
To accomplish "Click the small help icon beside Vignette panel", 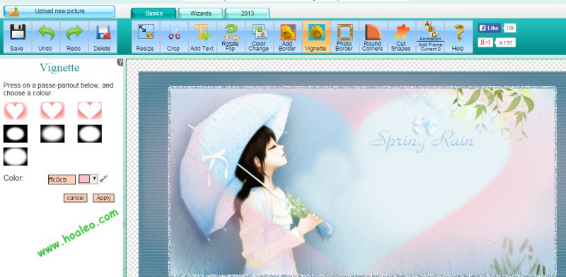I will [x=120, y=62].
